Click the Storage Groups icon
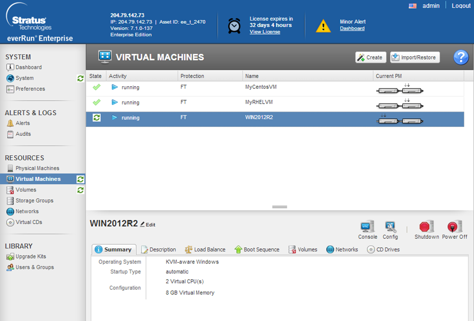 pos(10,201)
